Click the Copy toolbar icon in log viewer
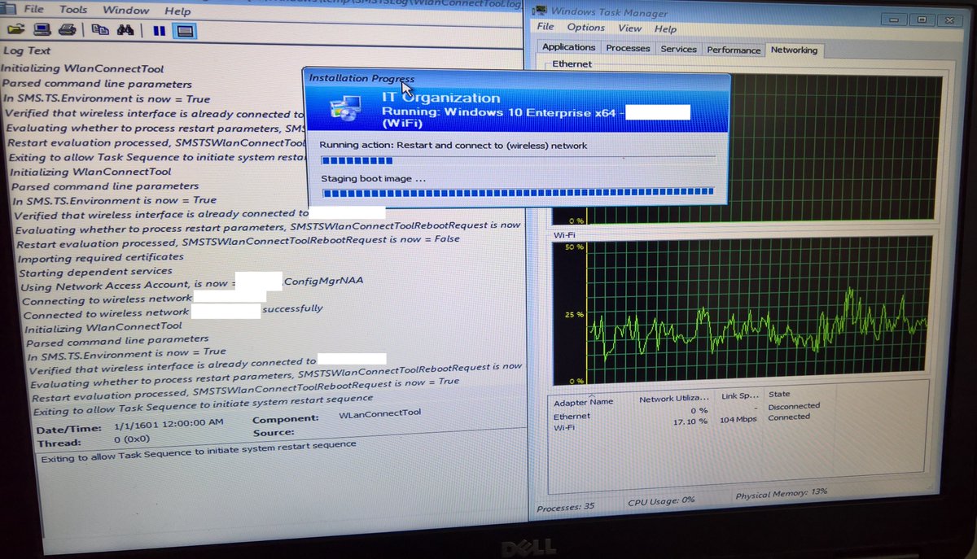The height and width of the screenshot is (559, 977). tap(100, 31)
